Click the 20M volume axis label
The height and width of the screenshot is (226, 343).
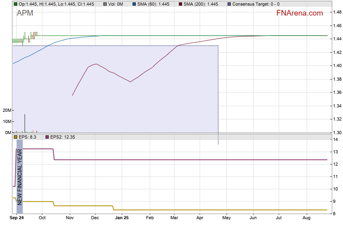point(6,110)
